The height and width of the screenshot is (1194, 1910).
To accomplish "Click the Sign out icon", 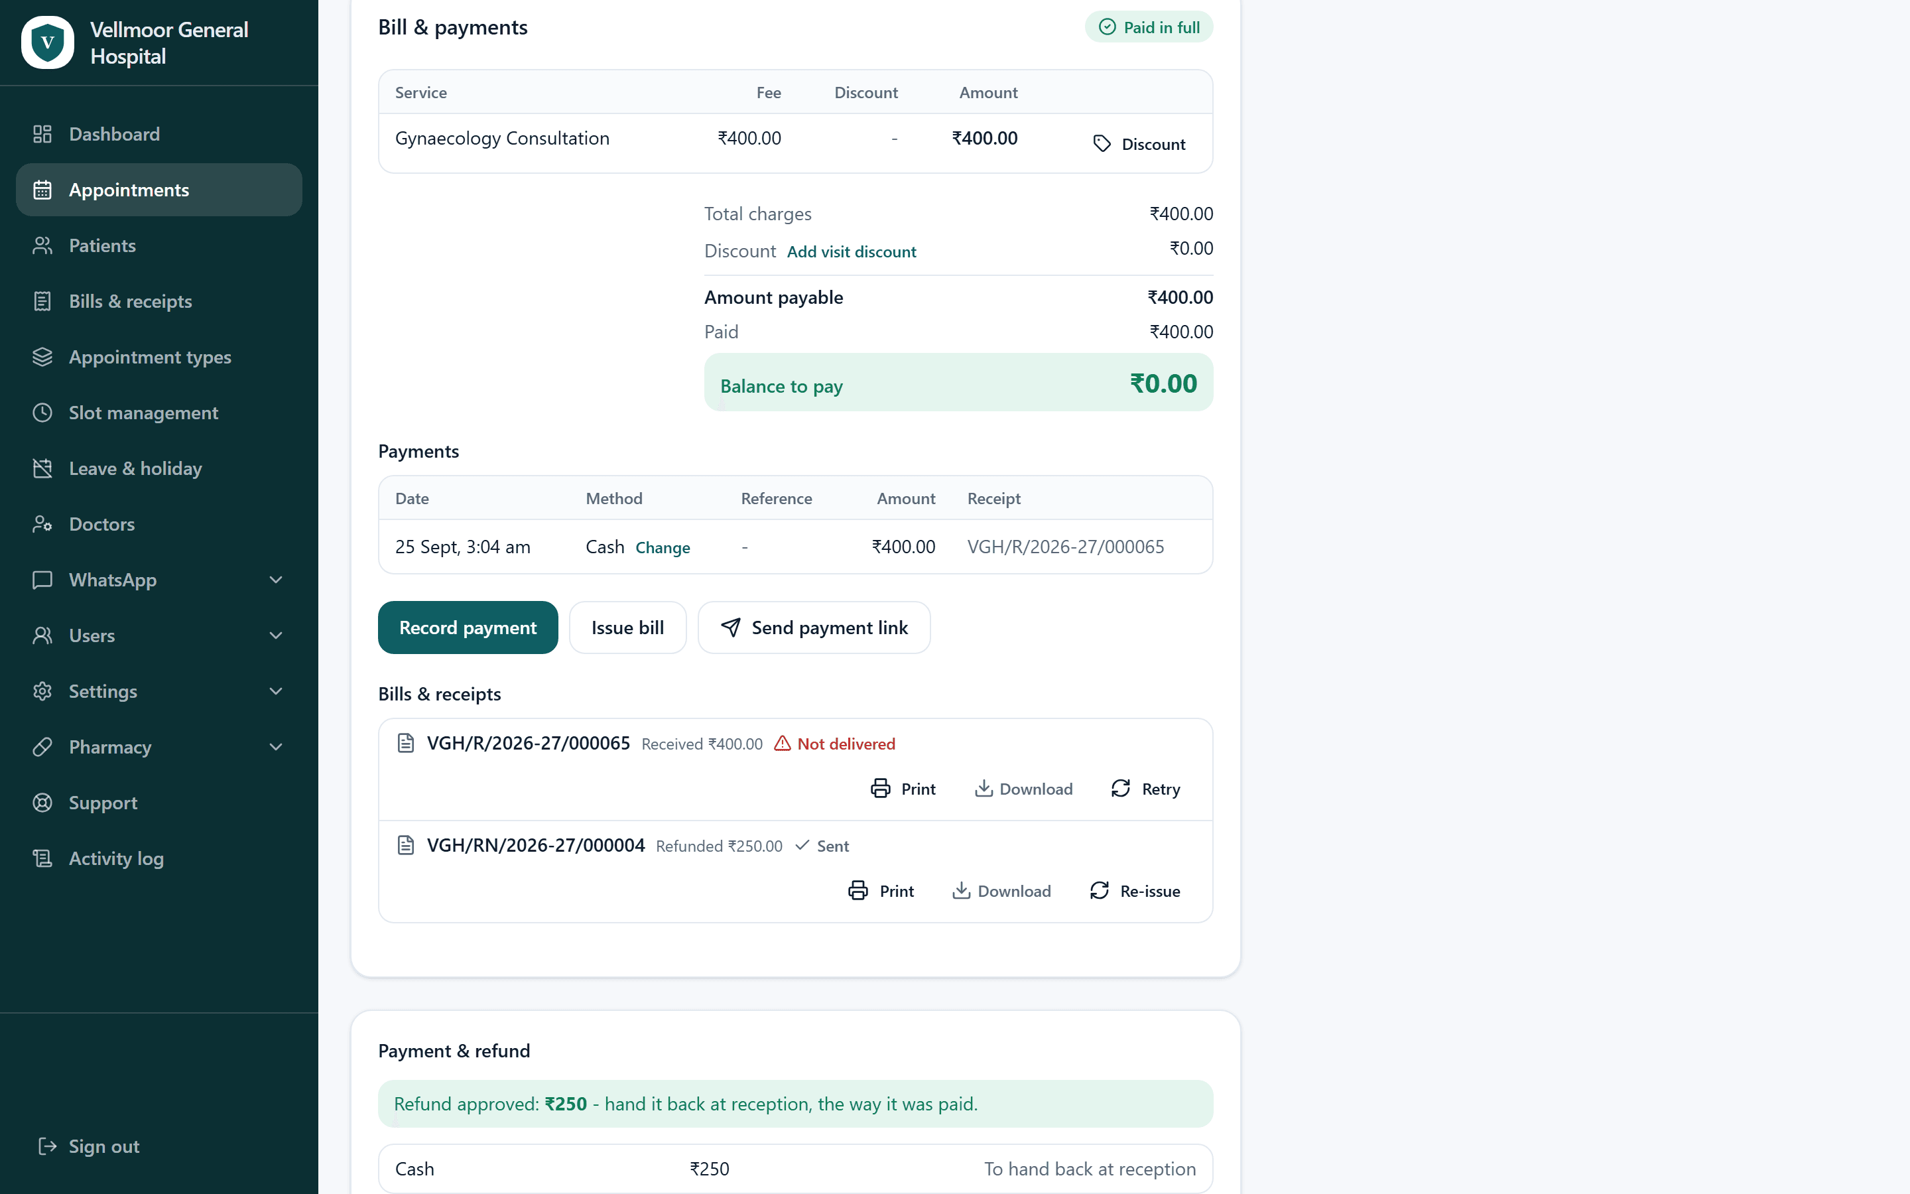I will [47, 1146].
